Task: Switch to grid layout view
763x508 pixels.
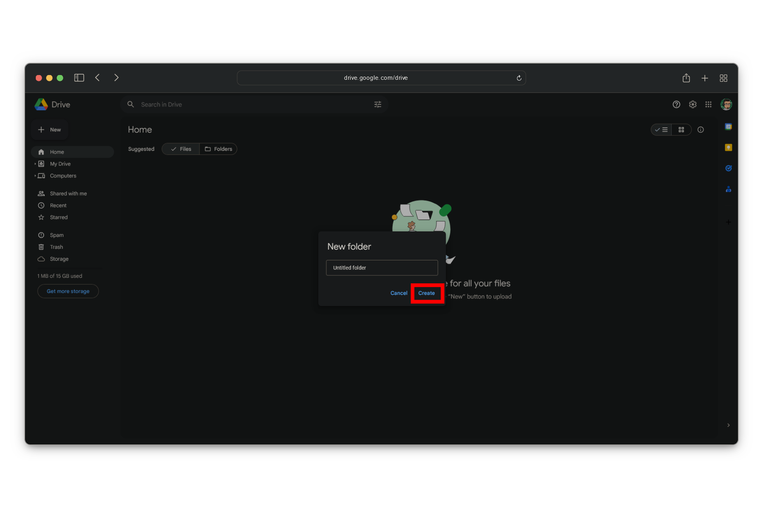Action: 681,130
